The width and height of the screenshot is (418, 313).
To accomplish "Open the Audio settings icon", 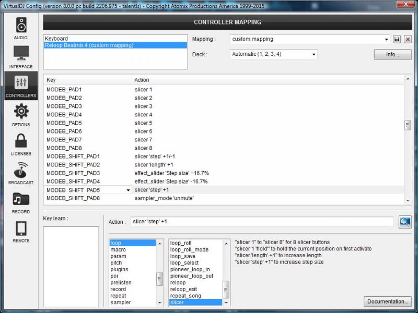I will coord(21,25).
